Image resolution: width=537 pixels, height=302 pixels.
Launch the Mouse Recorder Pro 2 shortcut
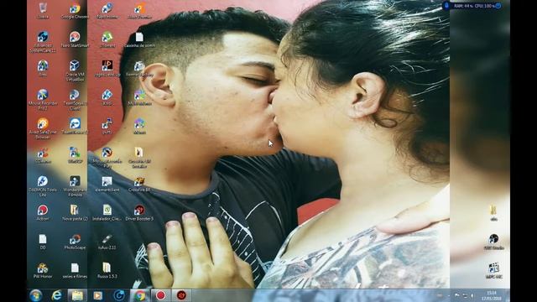pyautogui.click(x=43, y=99)
